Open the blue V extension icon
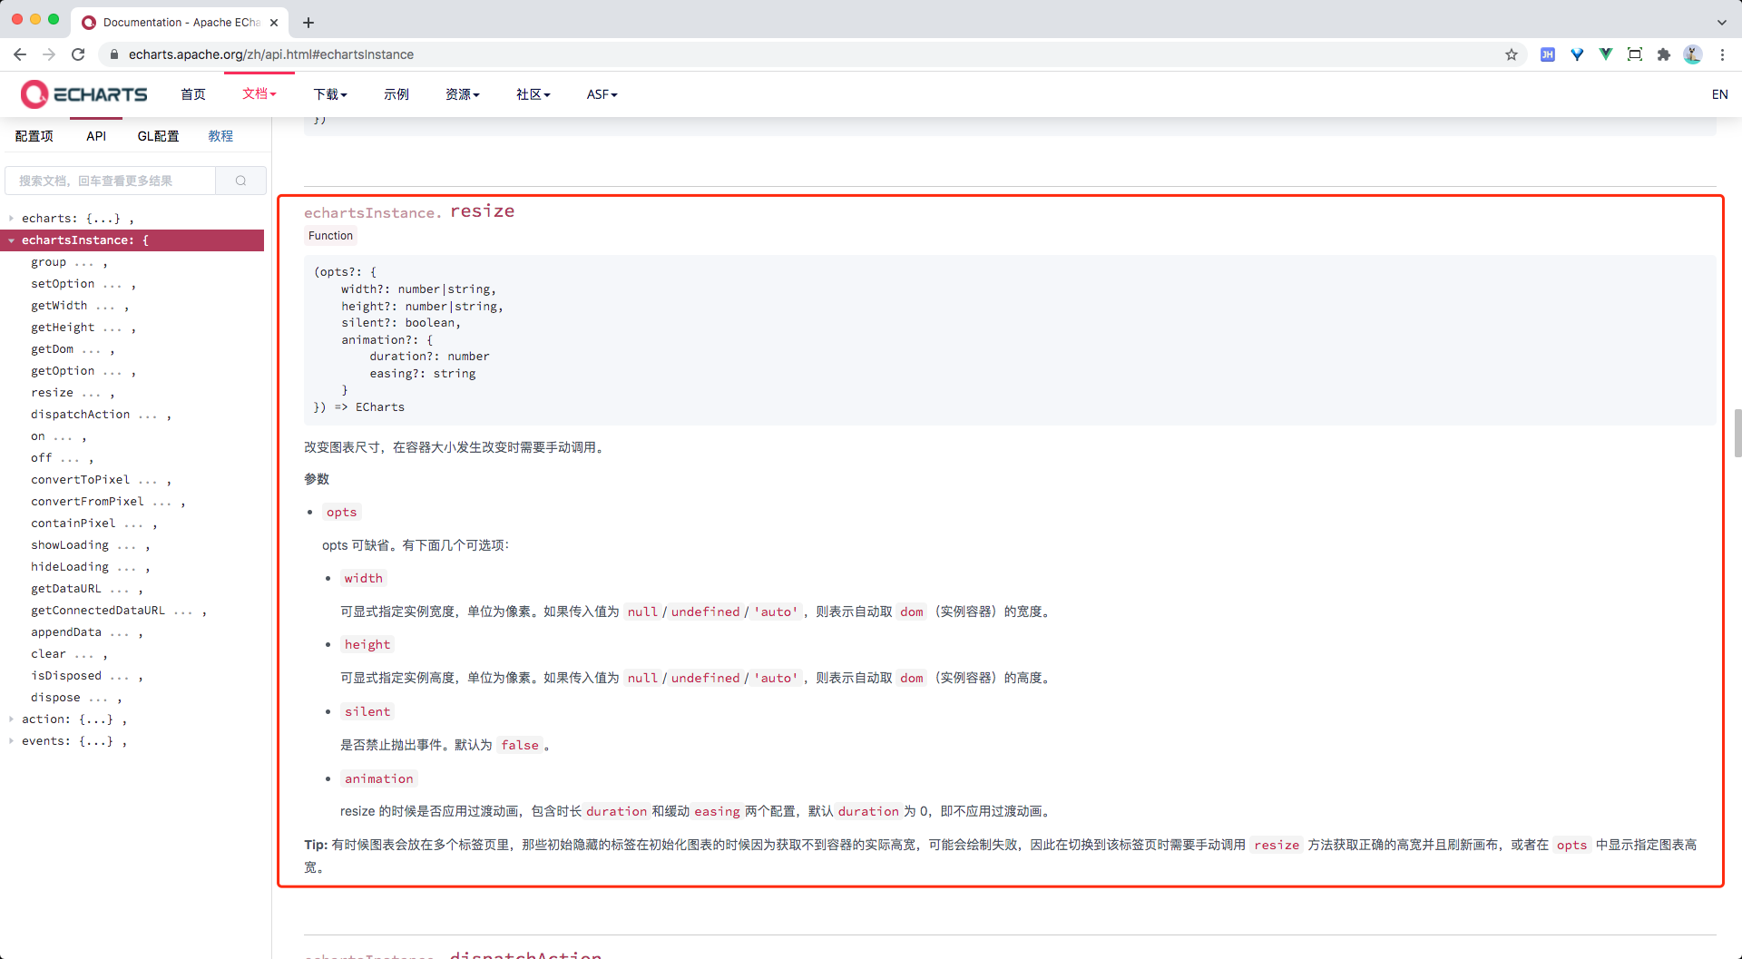 pos(1577,54)
